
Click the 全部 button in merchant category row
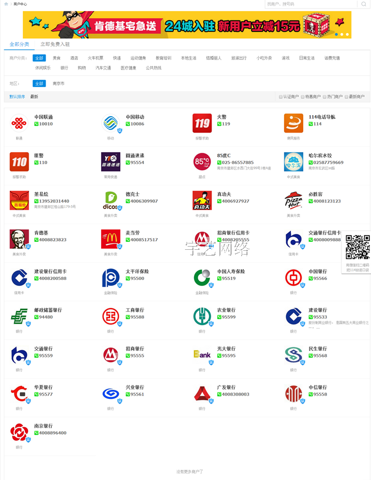tap(39, 58)
